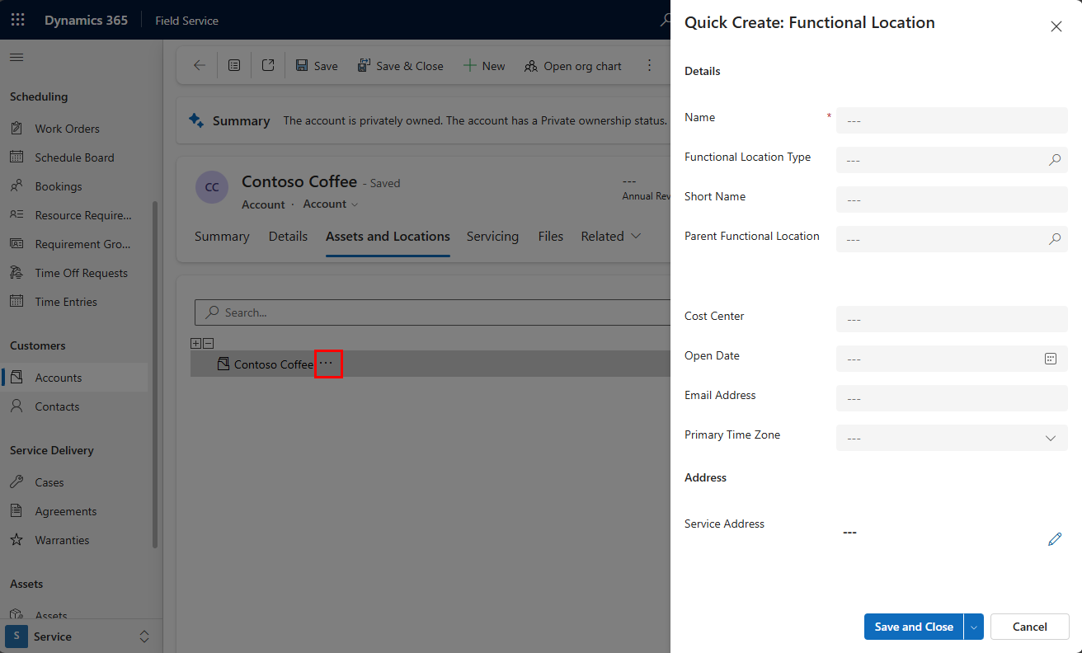Viewport: 1082px width, 653px height.
Task: Open the Primary Time Zone dropdown
Action: coord(1050,438)
